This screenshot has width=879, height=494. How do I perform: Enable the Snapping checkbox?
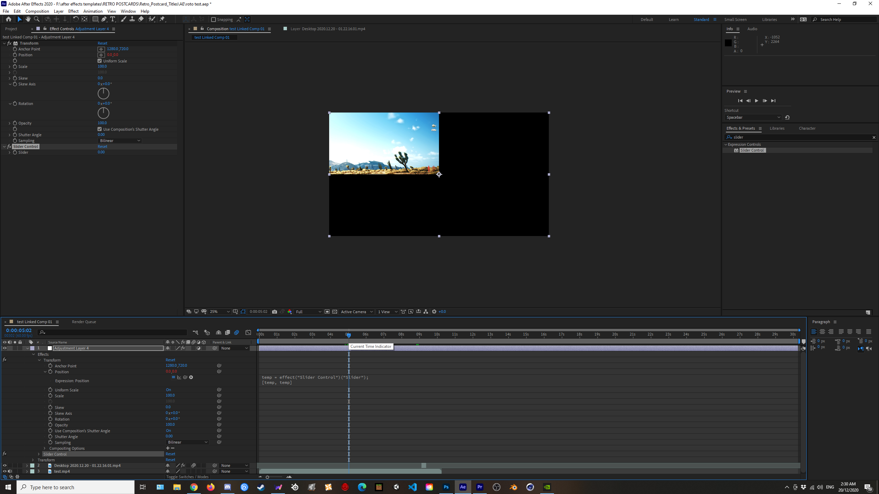tap(214, 20)
